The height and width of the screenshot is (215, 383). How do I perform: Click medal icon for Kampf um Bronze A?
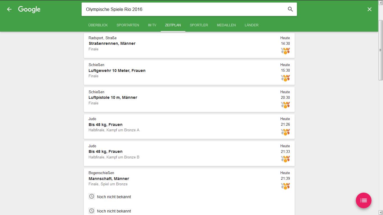(x=285, y=132)
